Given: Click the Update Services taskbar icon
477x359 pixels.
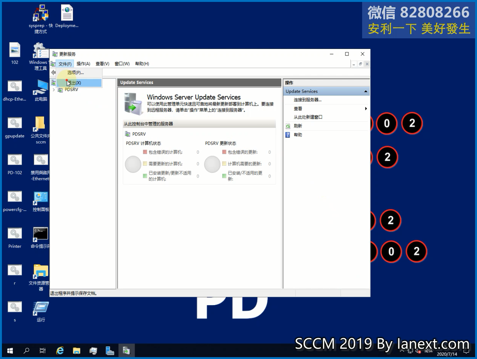Looking at the screenshot, I should pyautogui.click(x=126, y=351).
